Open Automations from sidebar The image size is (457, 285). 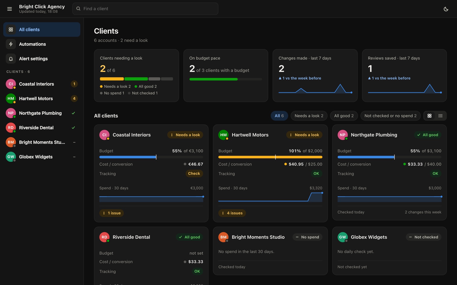(x=42, y=44)
